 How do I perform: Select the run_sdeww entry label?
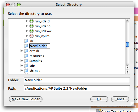click(x=43, y=31)
